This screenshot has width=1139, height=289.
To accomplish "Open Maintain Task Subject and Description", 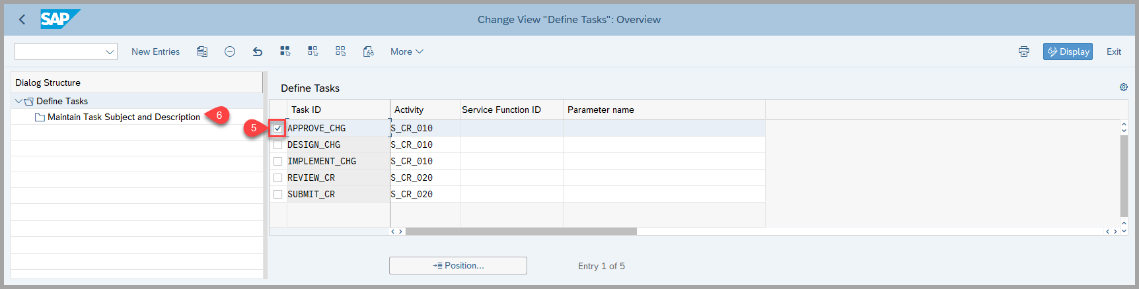I will (x=124, y=117).
